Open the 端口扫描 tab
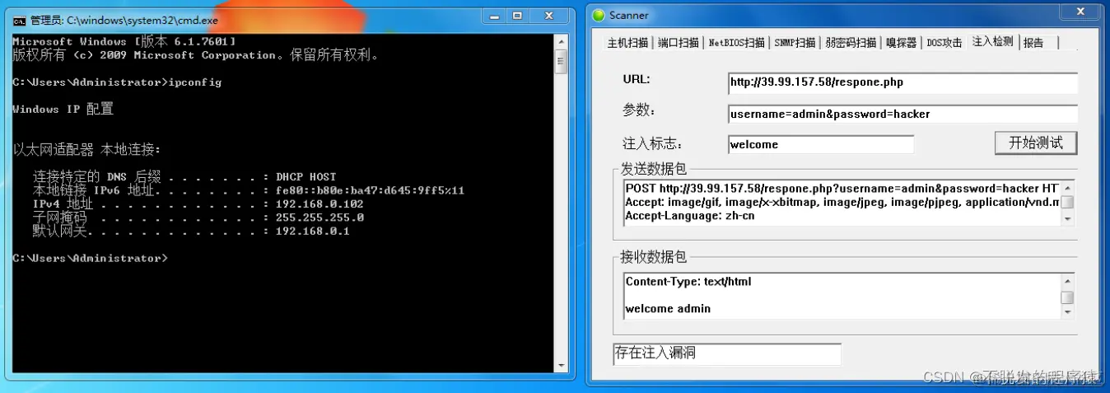 point(679,43)
